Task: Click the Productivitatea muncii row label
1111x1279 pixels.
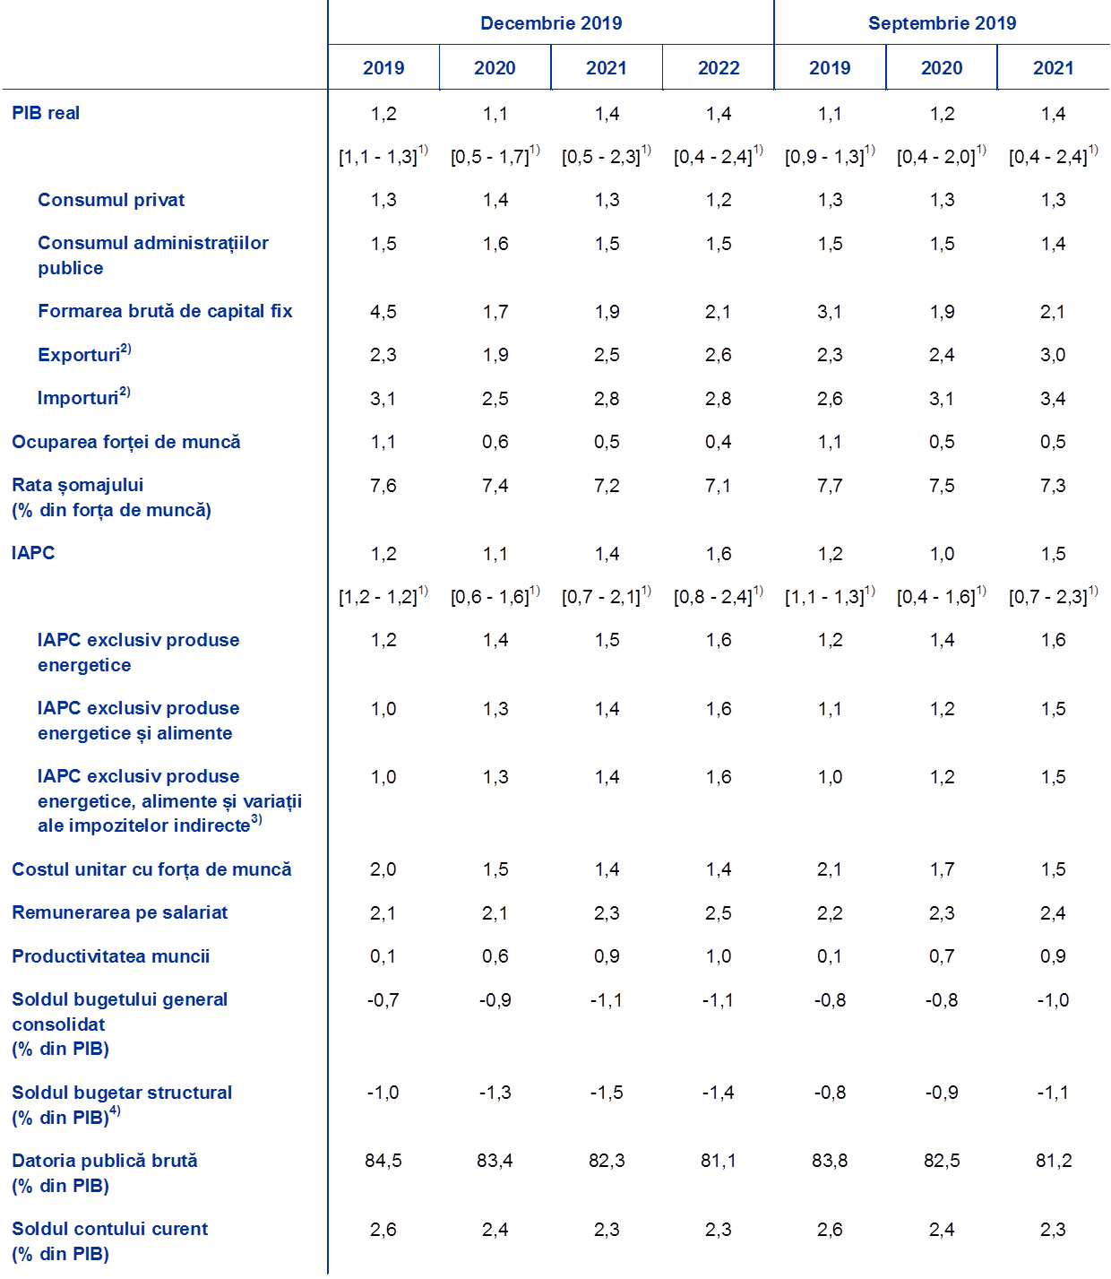Action: coord(110,956)
